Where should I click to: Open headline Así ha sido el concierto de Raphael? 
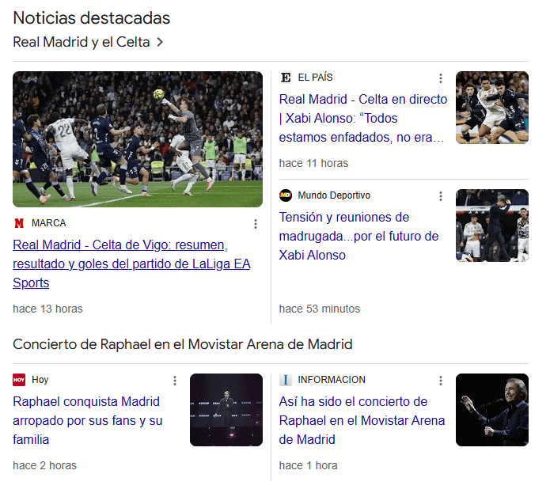tap(362, 420)
